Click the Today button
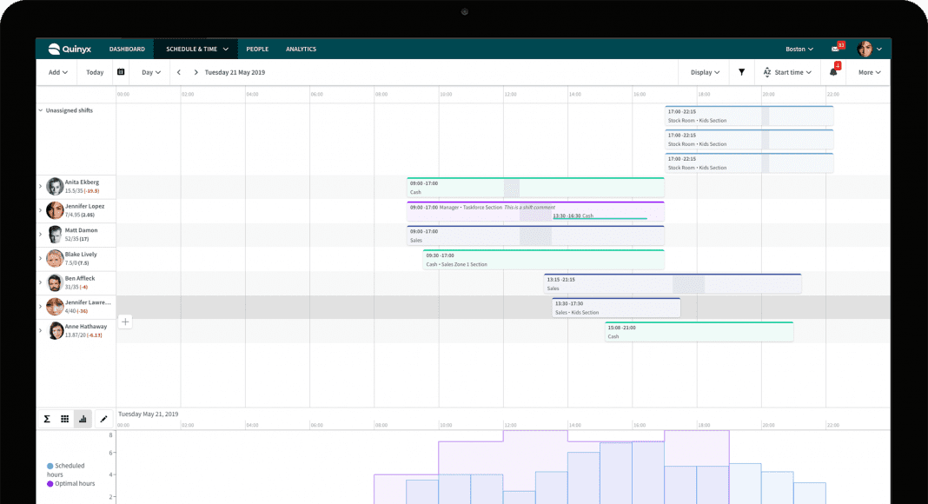This screenshot has width=928, height=504. tap(95, 72)
